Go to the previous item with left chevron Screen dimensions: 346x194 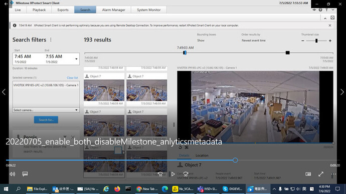click(x=4, y=92)
